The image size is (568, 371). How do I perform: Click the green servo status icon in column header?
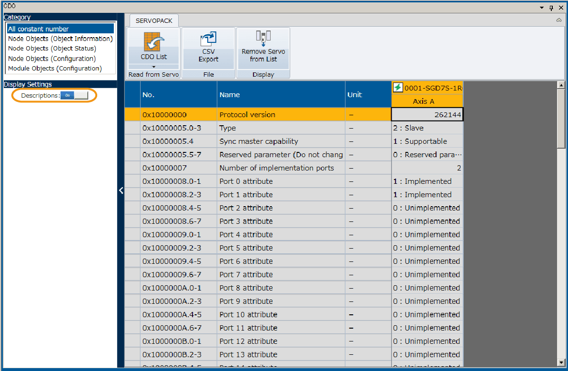coord(397,88)
